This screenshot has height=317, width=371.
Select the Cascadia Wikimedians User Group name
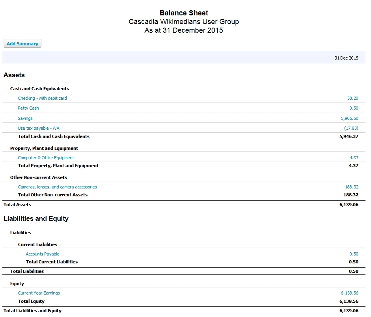[x=184, y=22]
